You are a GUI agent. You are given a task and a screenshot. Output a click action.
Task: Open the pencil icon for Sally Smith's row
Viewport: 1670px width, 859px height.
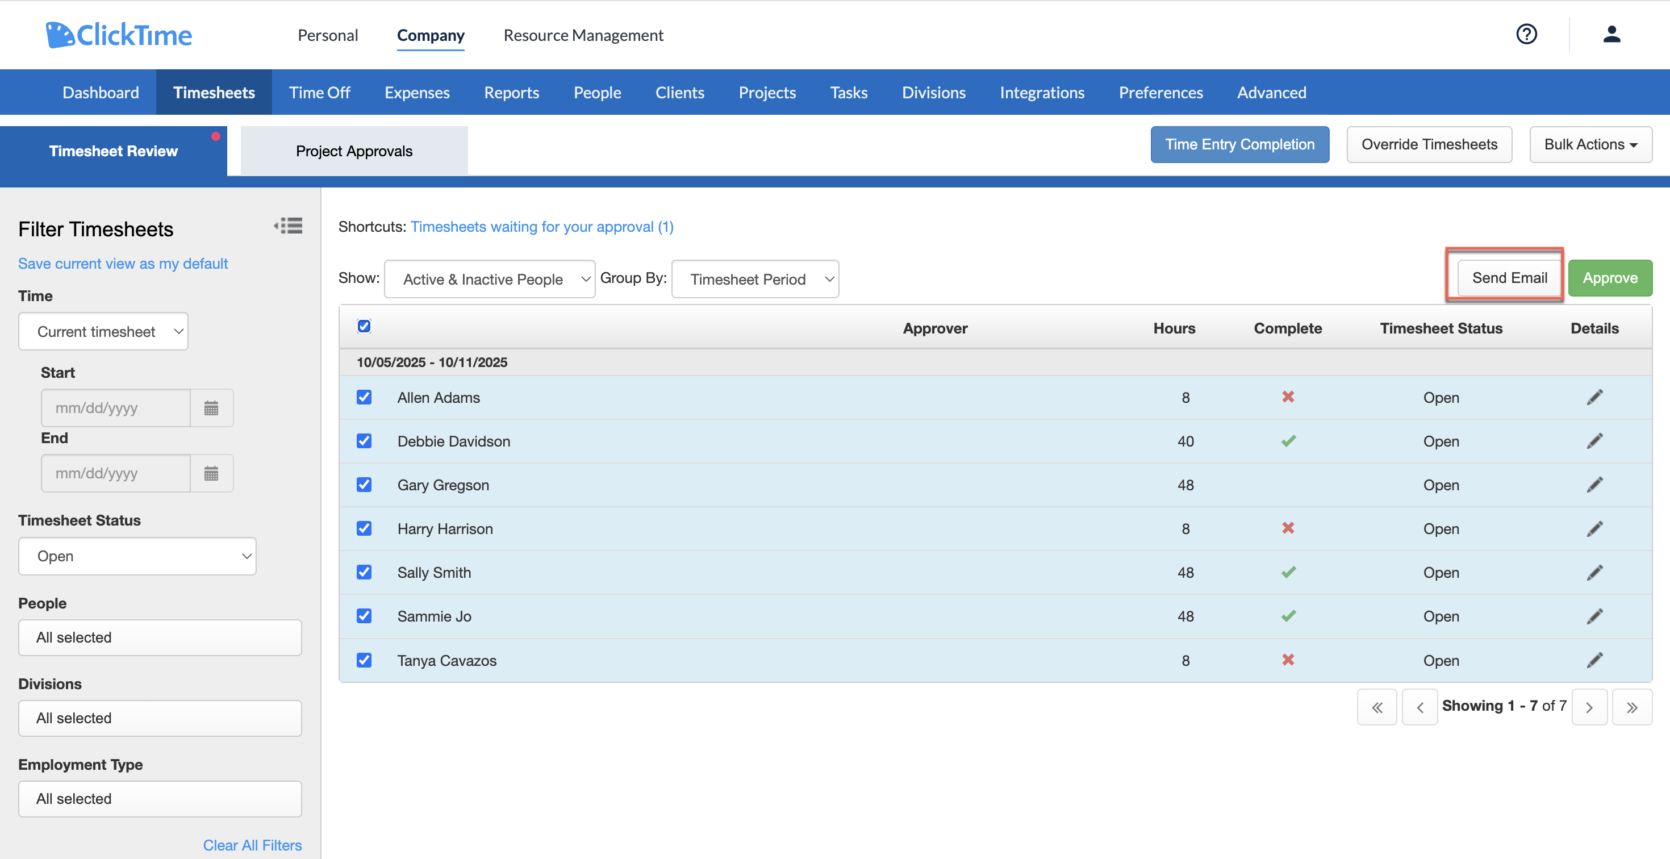[1596, 573]
